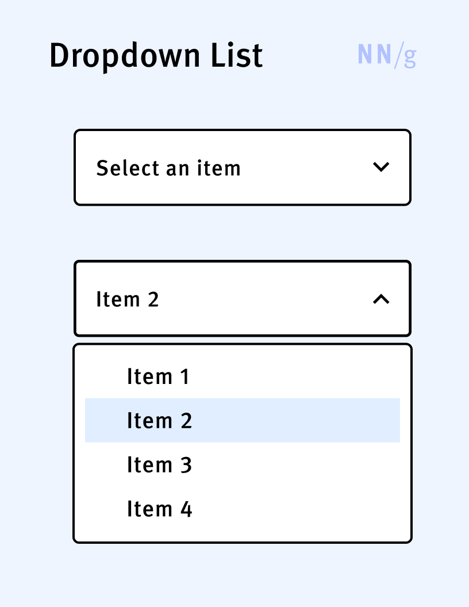Choose the highlighted Item 2 option
Screen dimensions: 469x607
click(159, 421)
